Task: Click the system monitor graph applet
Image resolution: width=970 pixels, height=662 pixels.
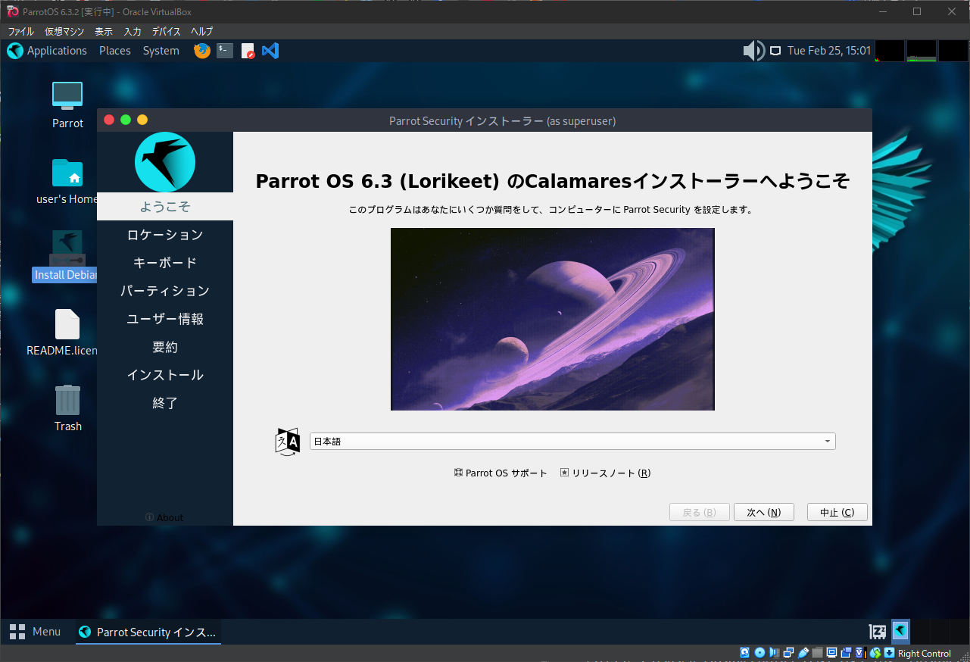Action: click(922, 51)
